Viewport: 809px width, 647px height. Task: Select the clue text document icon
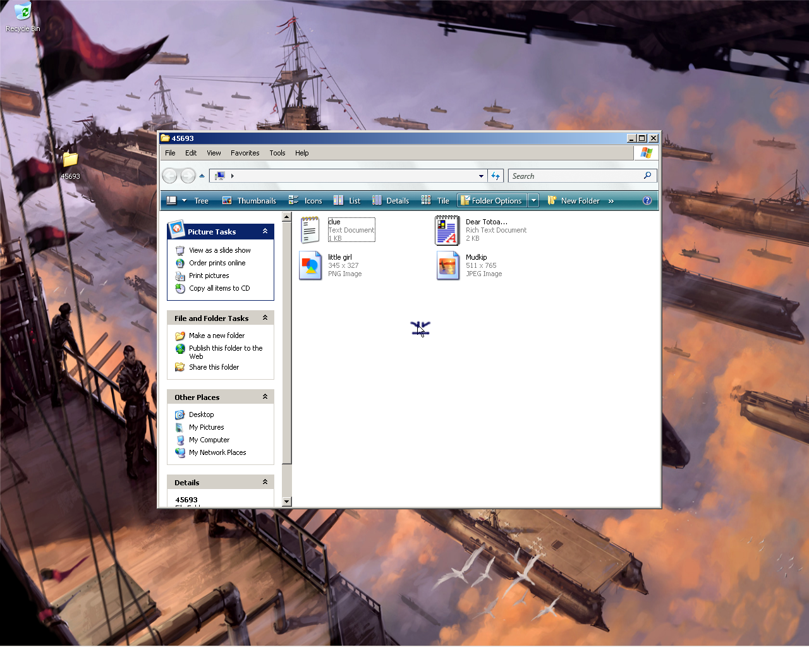click(x=310, y=230)
